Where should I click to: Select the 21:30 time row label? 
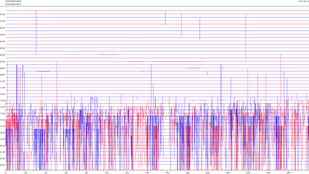pos(3,152)
